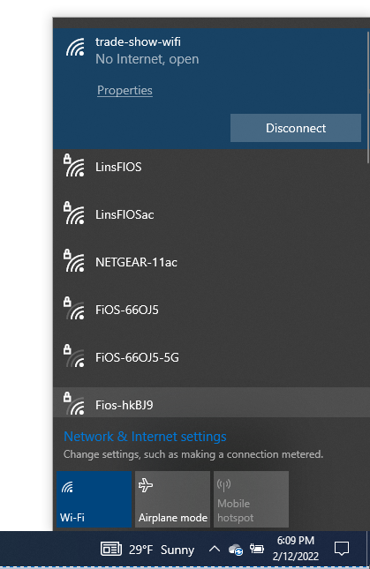Click the FiOS-66OJ5-5G signal icon
The width and height of the screenshot is (370, 569).
point(74,356)
